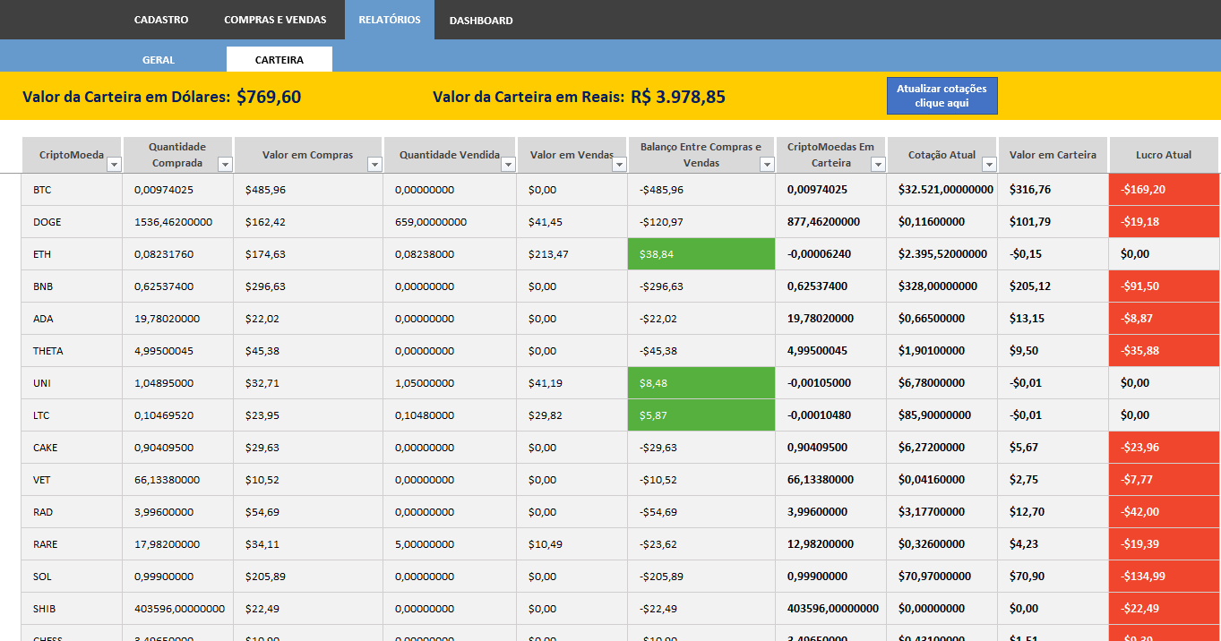Select the Lucro Atual column header
This screenshot has height=641, width=1221.
(1163, 155)
